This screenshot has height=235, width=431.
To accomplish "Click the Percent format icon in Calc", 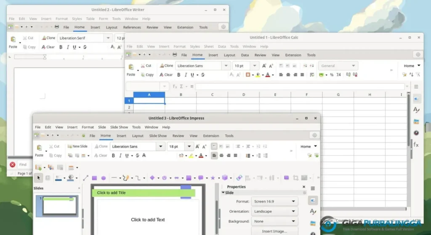I will click(332, 75).
